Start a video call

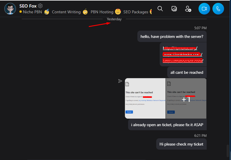[204, 9]
